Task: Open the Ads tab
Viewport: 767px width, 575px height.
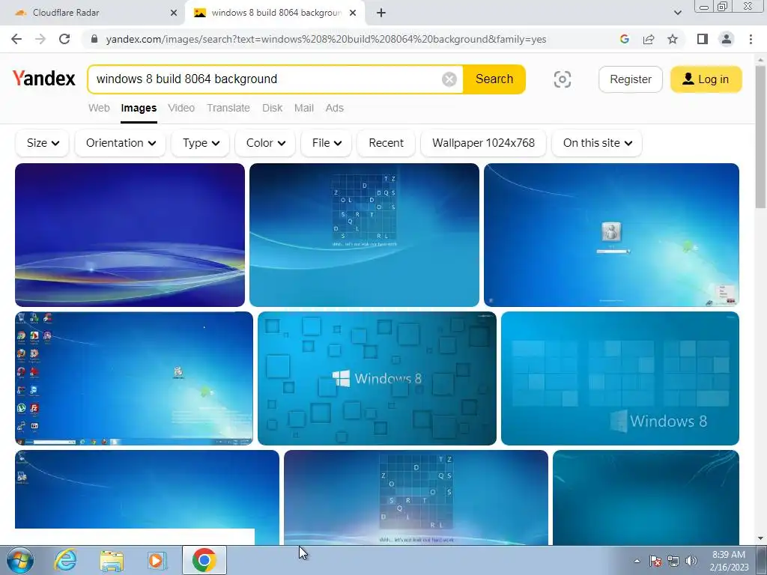Action: pyautogui.click(x=335, y=108)
